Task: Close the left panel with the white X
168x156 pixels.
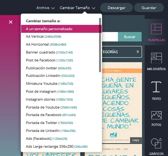Action: click(x=11, y=22)
